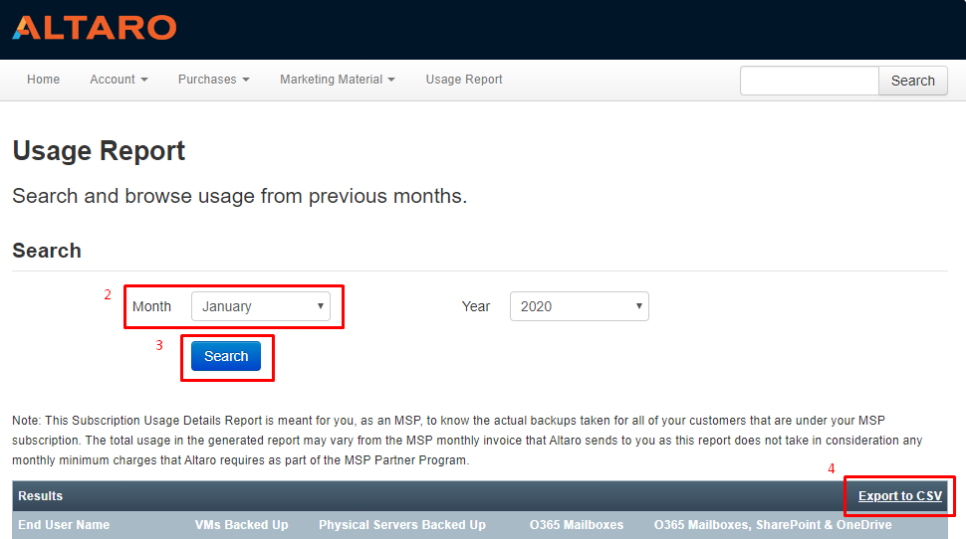This screenshot has height=539, width=966.
Task: Select the VMs Backed Up column header
Action: (241, 525)
